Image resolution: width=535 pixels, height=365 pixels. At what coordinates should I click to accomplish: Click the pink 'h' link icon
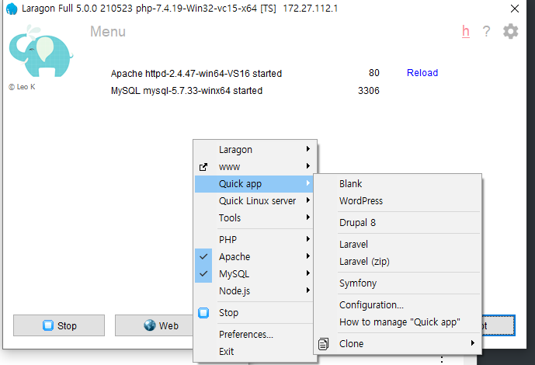tap(466, 31)
